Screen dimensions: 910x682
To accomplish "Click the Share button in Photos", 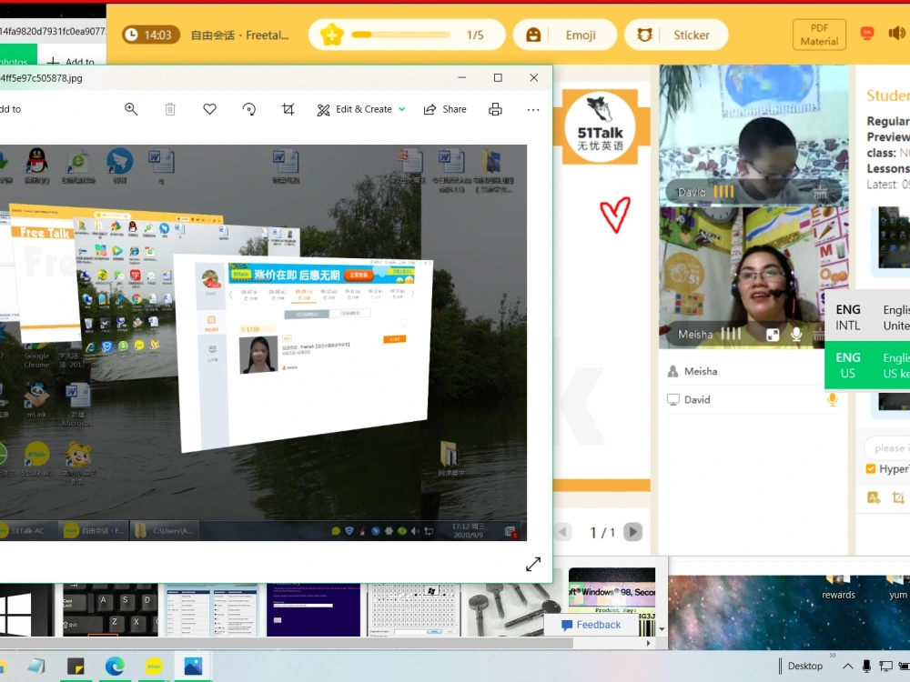I will [445, 109].
